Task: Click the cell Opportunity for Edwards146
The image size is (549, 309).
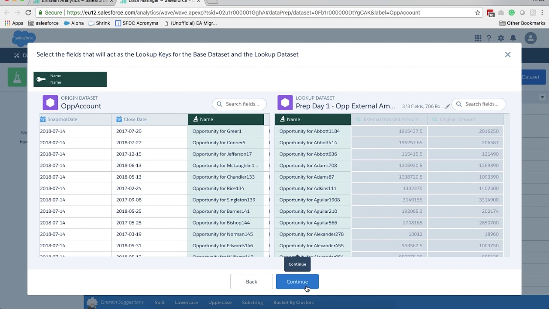Action: click(x=226, y=245)
